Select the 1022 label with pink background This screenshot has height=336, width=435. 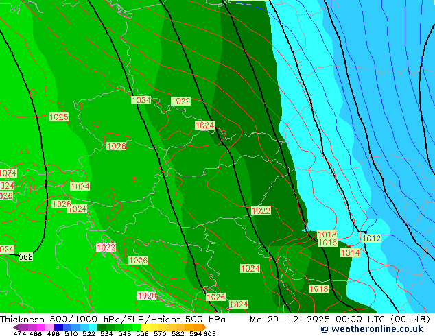tap(106, 248)
